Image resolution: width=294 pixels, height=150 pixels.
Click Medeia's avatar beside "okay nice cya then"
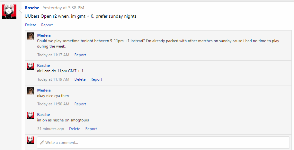[31, 91]
